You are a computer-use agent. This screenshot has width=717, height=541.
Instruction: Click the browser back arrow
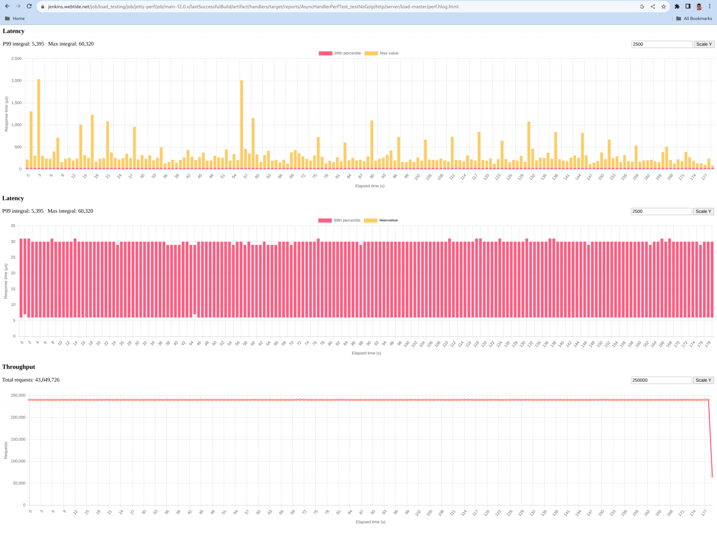pyautogui.click(x=7, y=6)
